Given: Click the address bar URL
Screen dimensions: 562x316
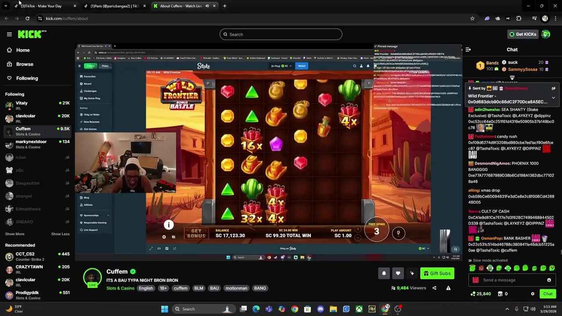Looking at the screenshot, I should coord(67,18).
